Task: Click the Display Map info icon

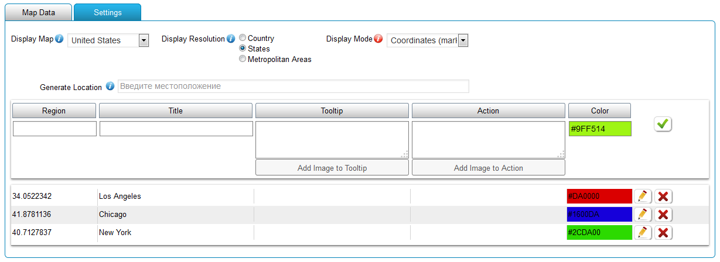Action: coord(59,39)
